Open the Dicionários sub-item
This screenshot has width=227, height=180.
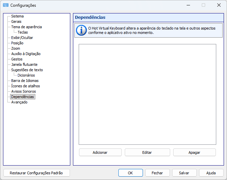pos(26,75)
